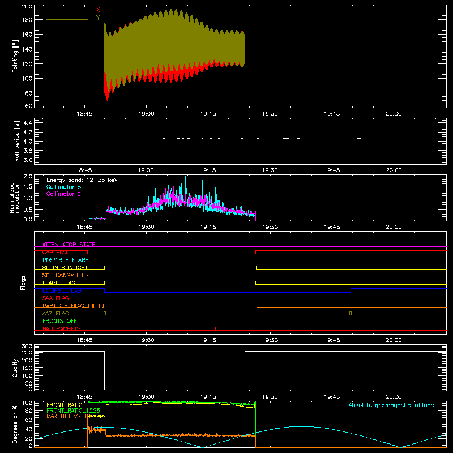Viewport: 453px width, 453px height.
Task: Click 19:45 time label under Flags plot
Action: (332, 340)
